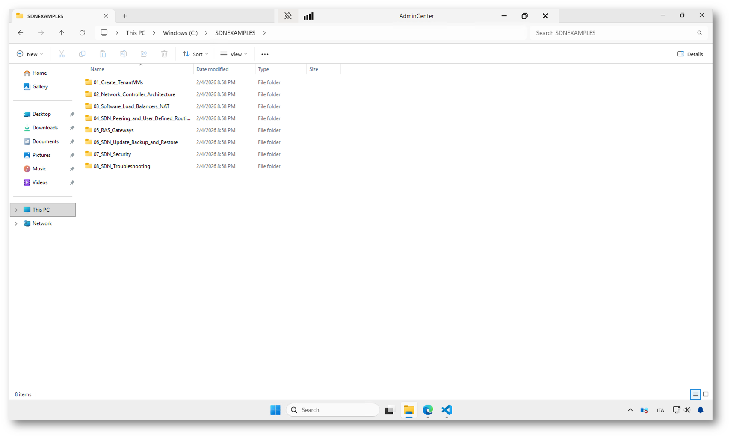The height and width of the screenshot is (438, 731).
Task: Switch to the large thumbnails view
Action: pos(706,394)
